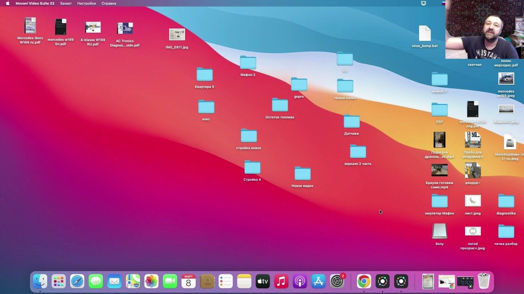Open the Apple menu

point(7,3)
